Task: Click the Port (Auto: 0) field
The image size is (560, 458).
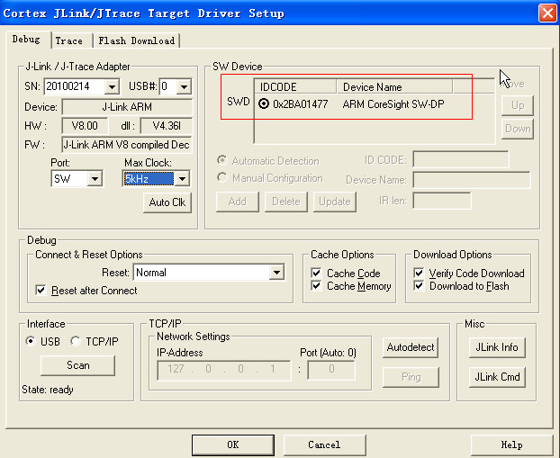Action: (x=331, y=370)
